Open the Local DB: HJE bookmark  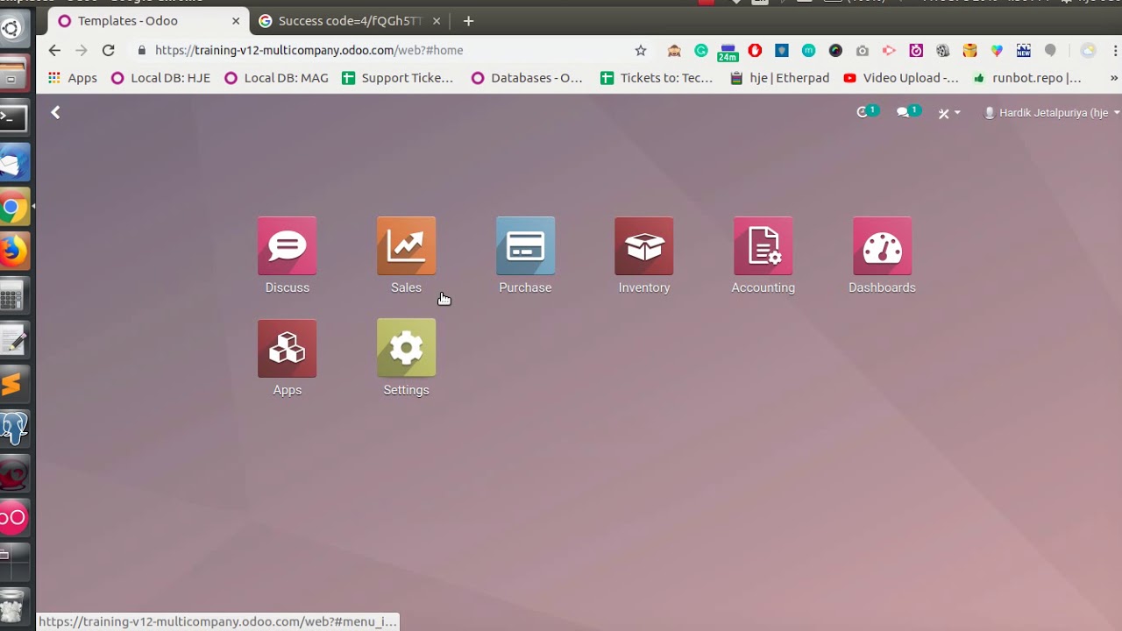click(160, 78)
